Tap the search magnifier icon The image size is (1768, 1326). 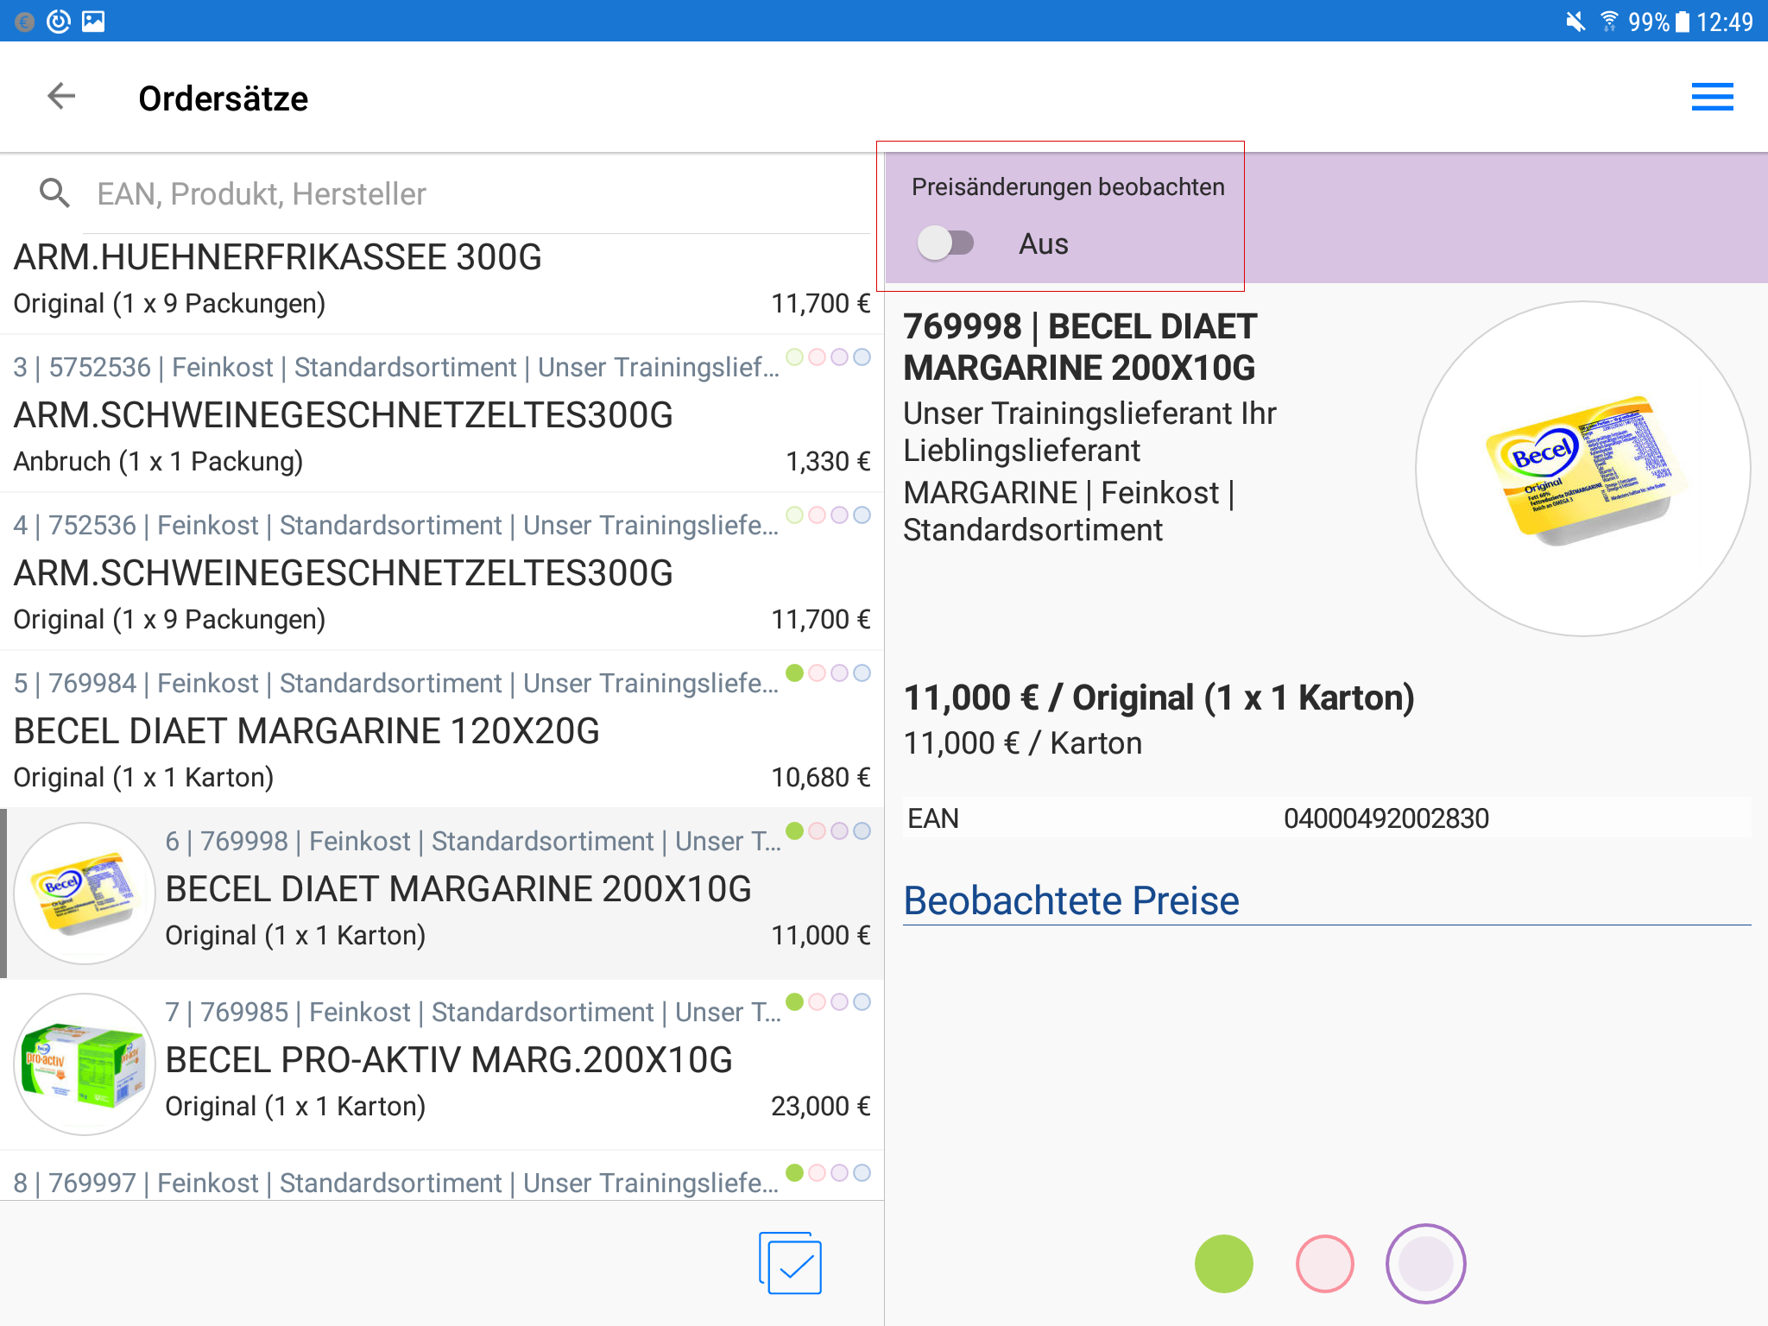pos(54,193)
